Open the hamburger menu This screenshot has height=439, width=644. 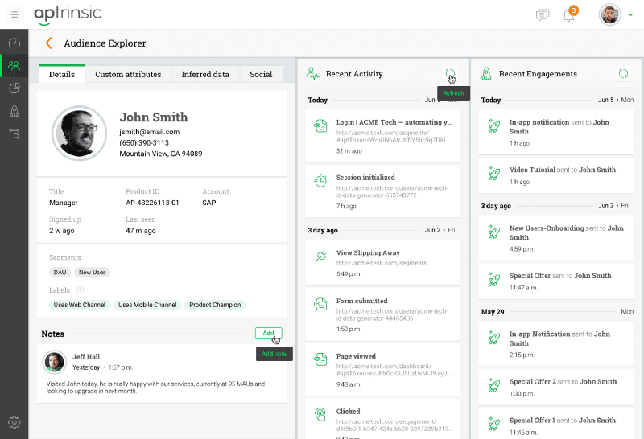pyautogui.click(x=14, y=14)
